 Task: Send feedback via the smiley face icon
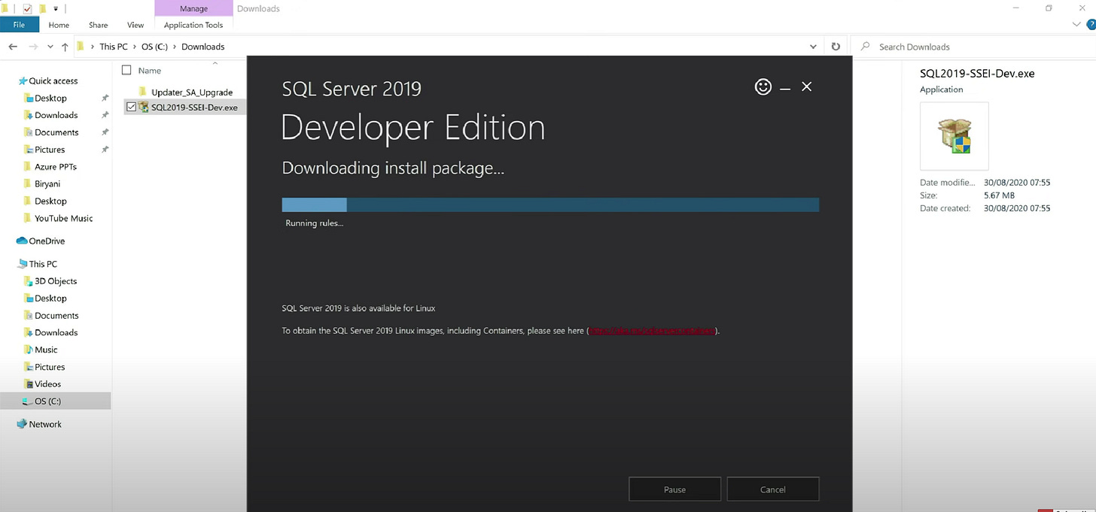763,87
